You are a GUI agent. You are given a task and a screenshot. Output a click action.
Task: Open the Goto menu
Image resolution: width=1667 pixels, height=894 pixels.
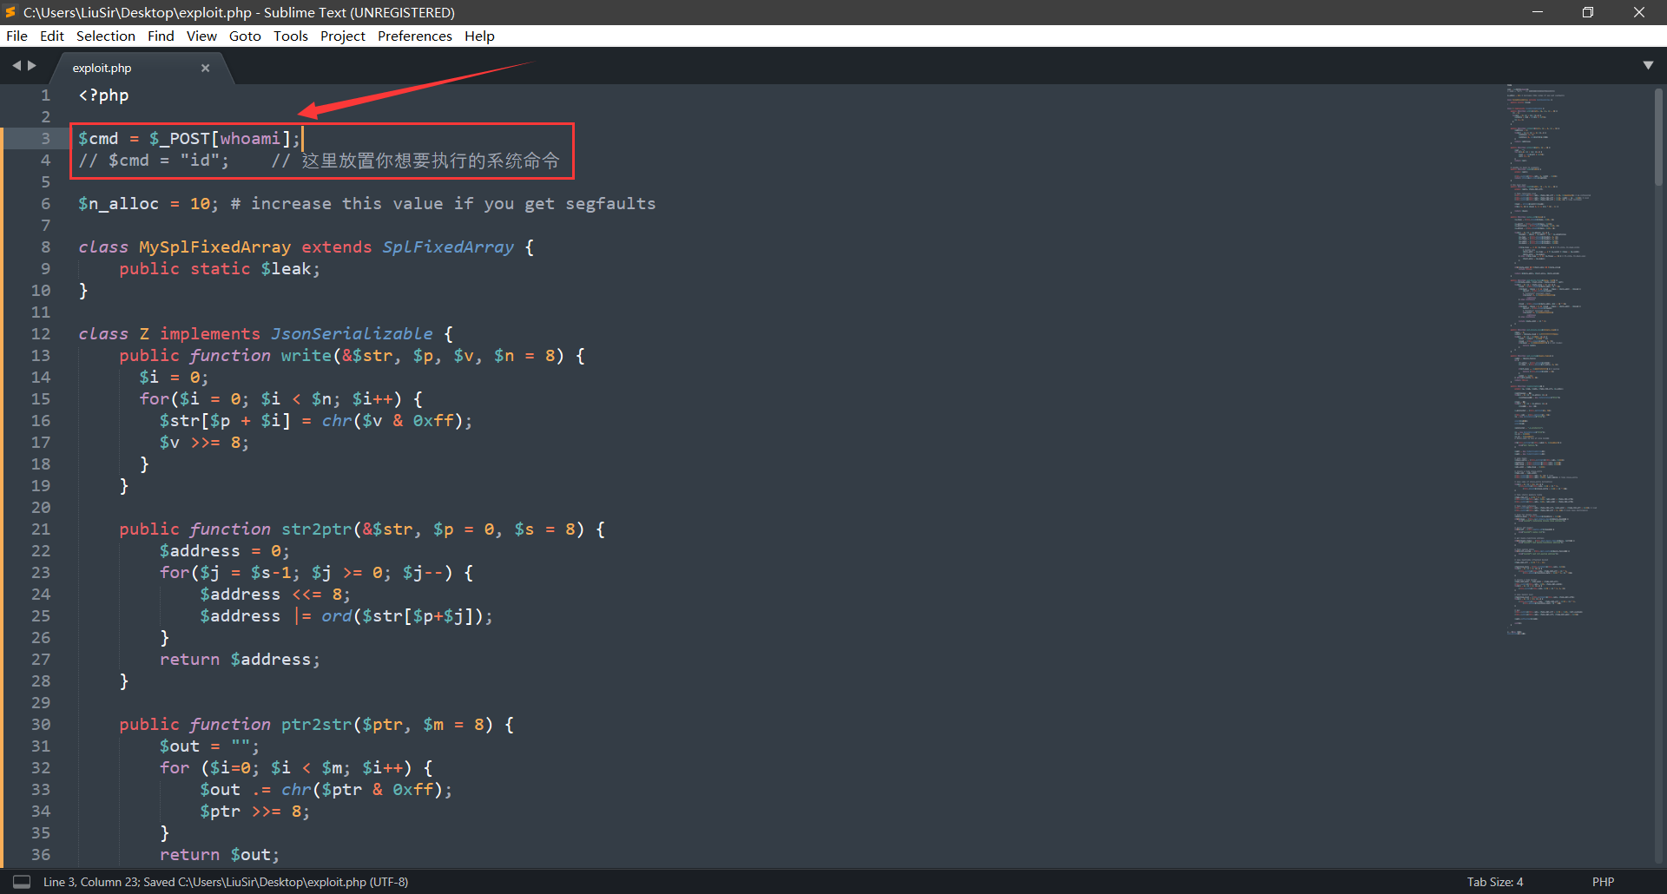(245, 36)
